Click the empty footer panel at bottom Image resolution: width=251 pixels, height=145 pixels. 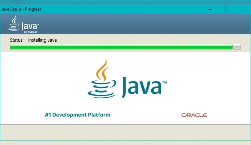click(125, 132)
